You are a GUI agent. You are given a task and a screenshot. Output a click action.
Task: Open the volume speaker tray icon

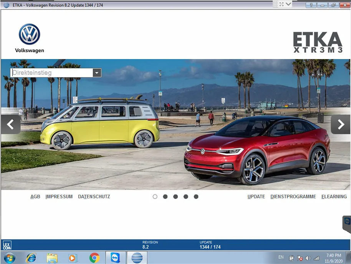click(308, 258)
